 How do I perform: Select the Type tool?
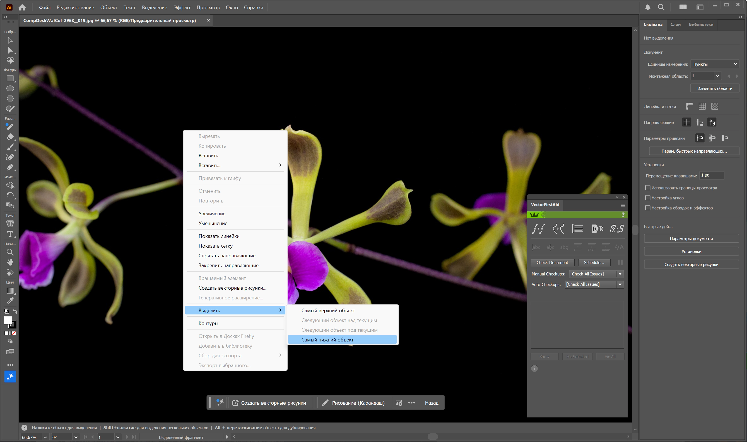(10, 234)
